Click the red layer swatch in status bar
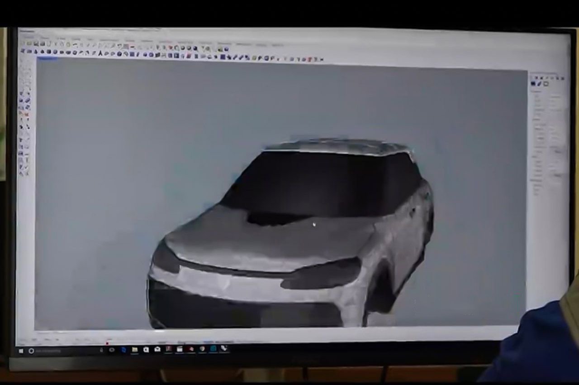Screen dimensions: 579x385 click(107, 343)
